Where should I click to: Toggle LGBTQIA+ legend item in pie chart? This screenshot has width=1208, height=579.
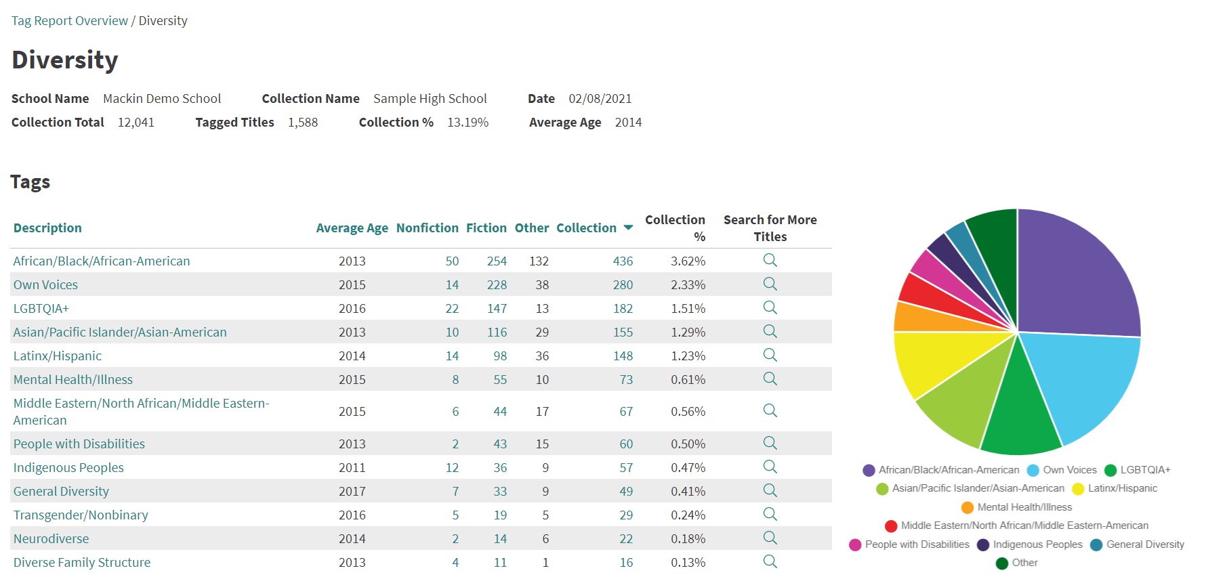click(1138, 470)
